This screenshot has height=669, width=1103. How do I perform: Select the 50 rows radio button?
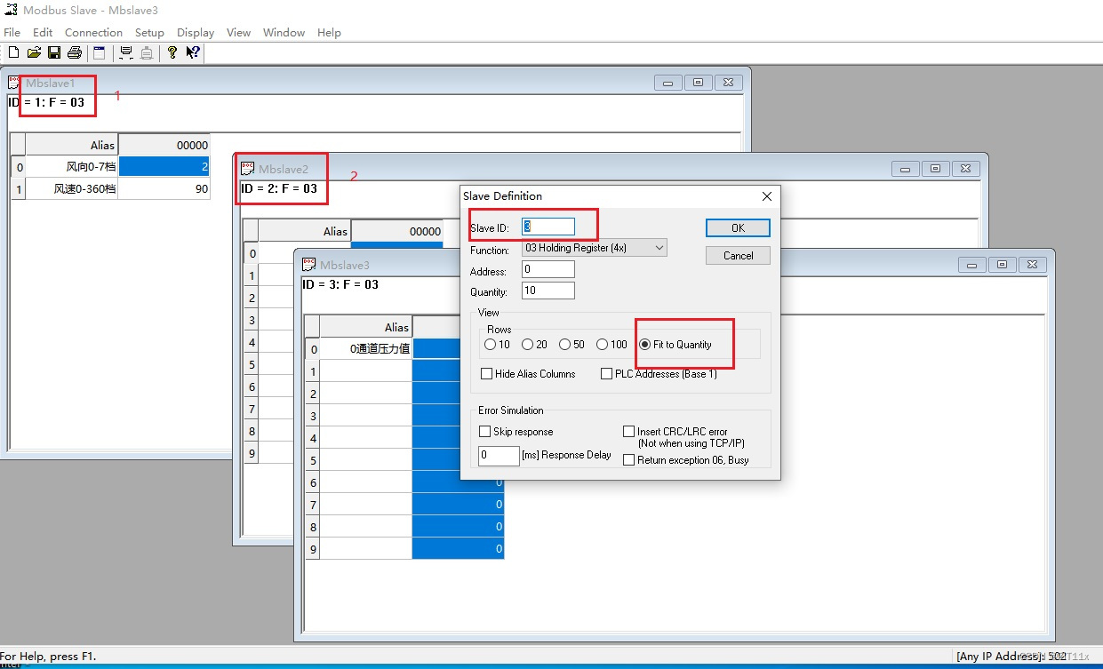click(565, 345)
